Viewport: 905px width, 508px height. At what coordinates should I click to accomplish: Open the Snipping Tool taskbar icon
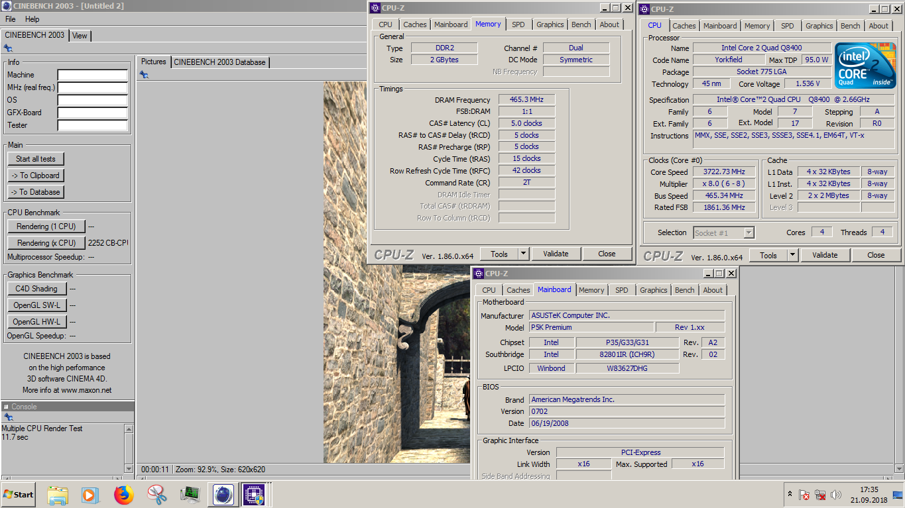pyautogui.click(x=157, y=495)
